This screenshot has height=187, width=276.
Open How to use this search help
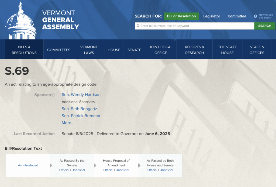pos(266,16)
